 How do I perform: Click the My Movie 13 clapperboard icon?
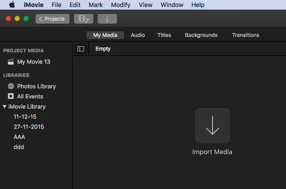coord(11,62)
